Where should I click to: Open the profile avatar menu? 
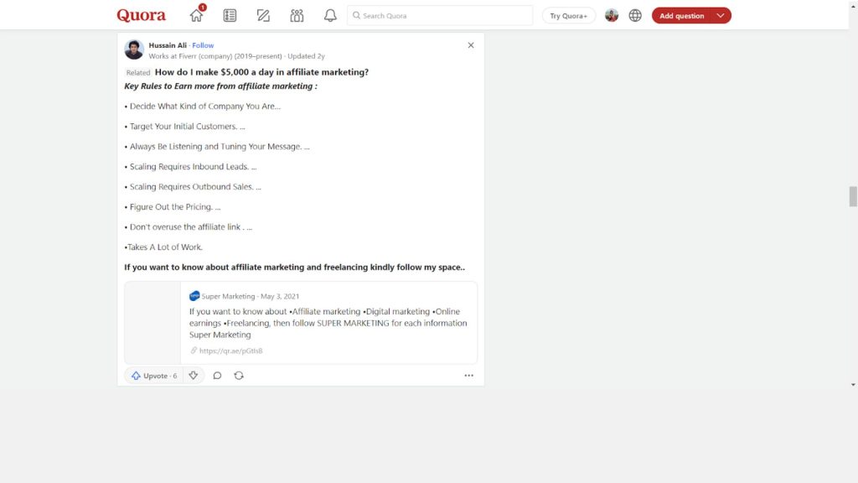pyautogui.click(x=612, y=15)
